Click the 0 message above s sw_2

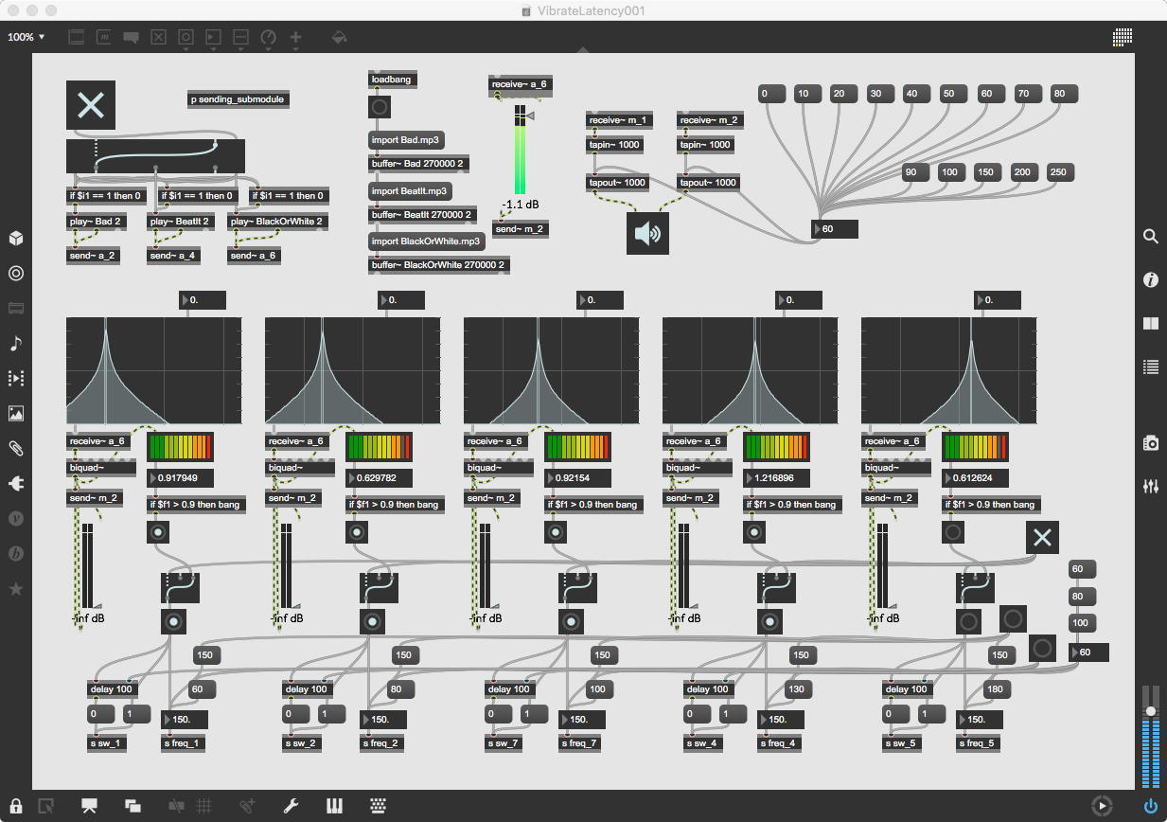point(297,714)
